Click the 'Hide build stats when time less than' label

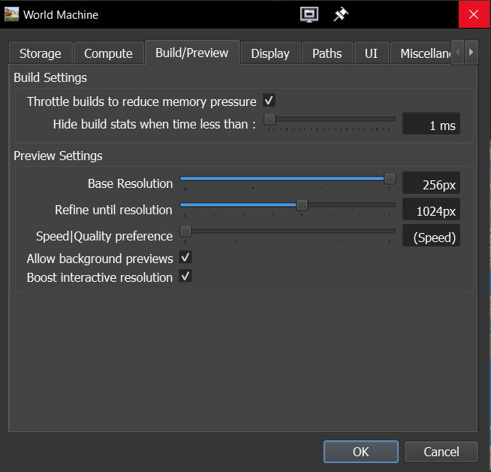(x=155, y=124)
